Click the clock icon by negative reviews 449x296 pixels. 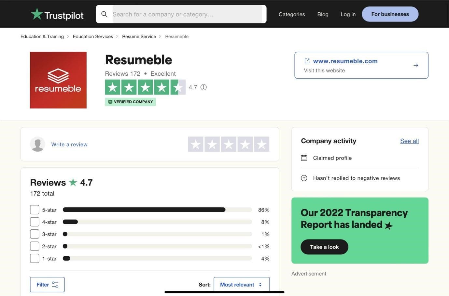(304, 178)
